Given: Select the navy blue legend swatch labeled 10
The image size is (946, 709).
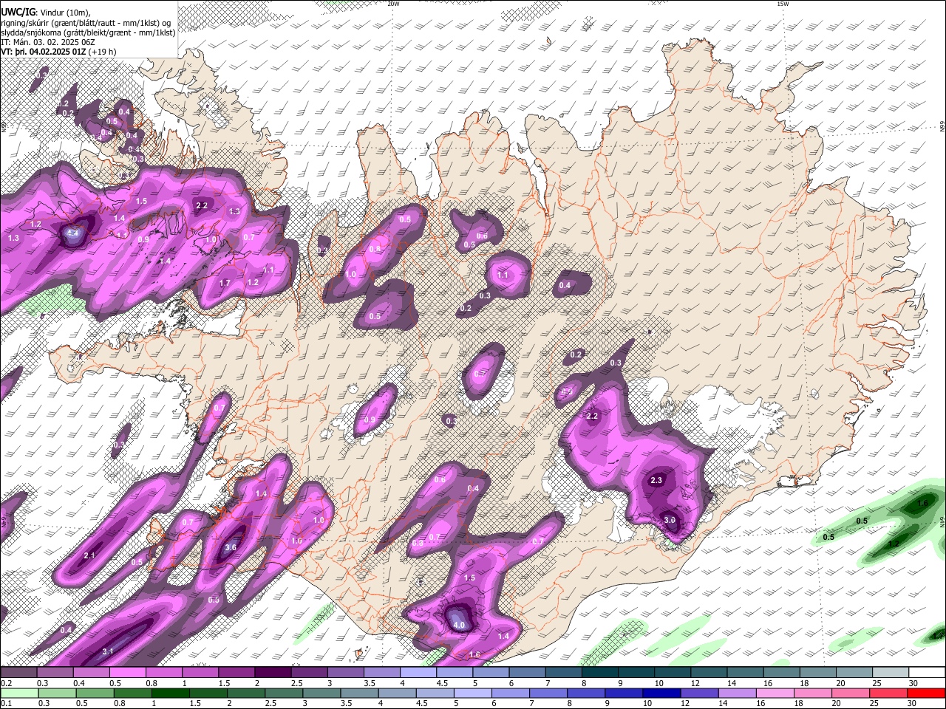Looking at the screenshot, I should 660,693.
